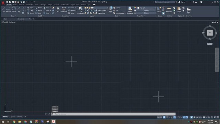The height and width of the screenshot is (124, 220).
Task: Toggle Group Selection on/off icon
Action: (163, 13)
